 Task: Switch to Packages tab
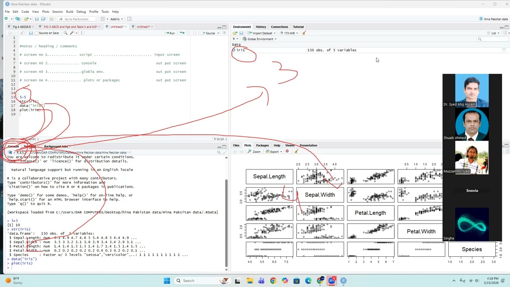[262, 145]
